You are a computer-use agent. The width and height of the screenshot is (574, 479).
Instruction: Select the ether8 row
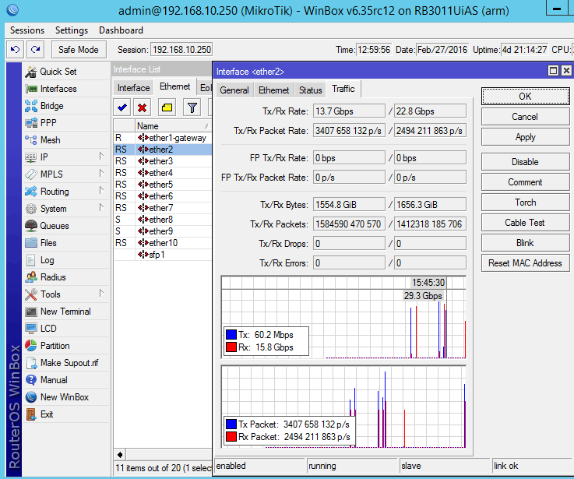(x=163, y=220)
